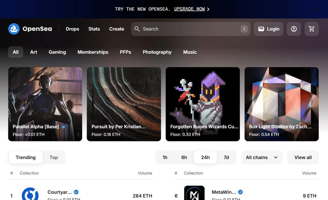Click the View all button
Screen dimensions: 328x200
pos(303,157)
